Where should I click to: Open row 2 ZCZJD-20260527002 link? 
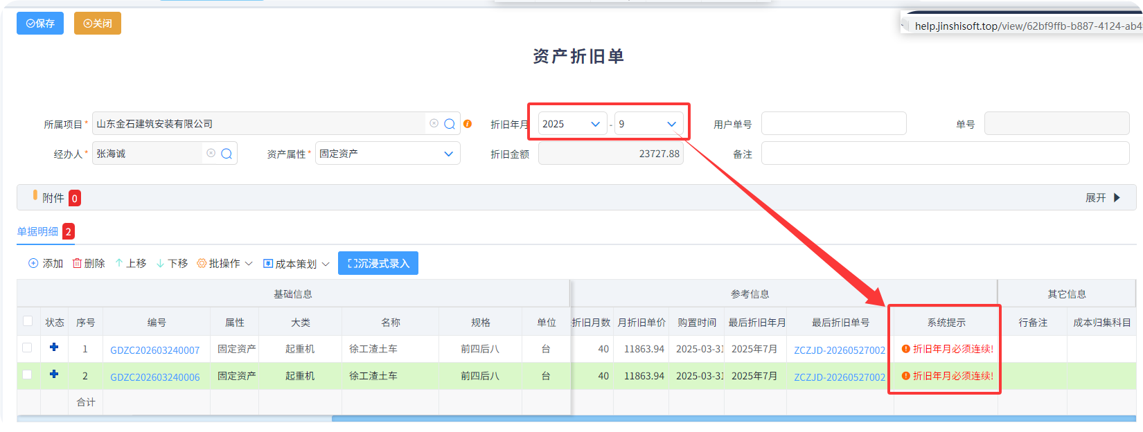[x=840, y=377]
